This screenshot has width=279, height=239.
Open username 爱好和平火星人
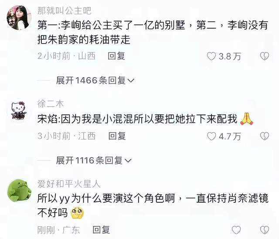69,184
